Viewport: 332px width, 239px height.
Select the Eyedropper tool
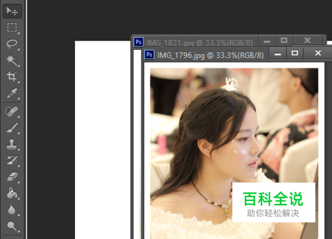coord(12,93)
